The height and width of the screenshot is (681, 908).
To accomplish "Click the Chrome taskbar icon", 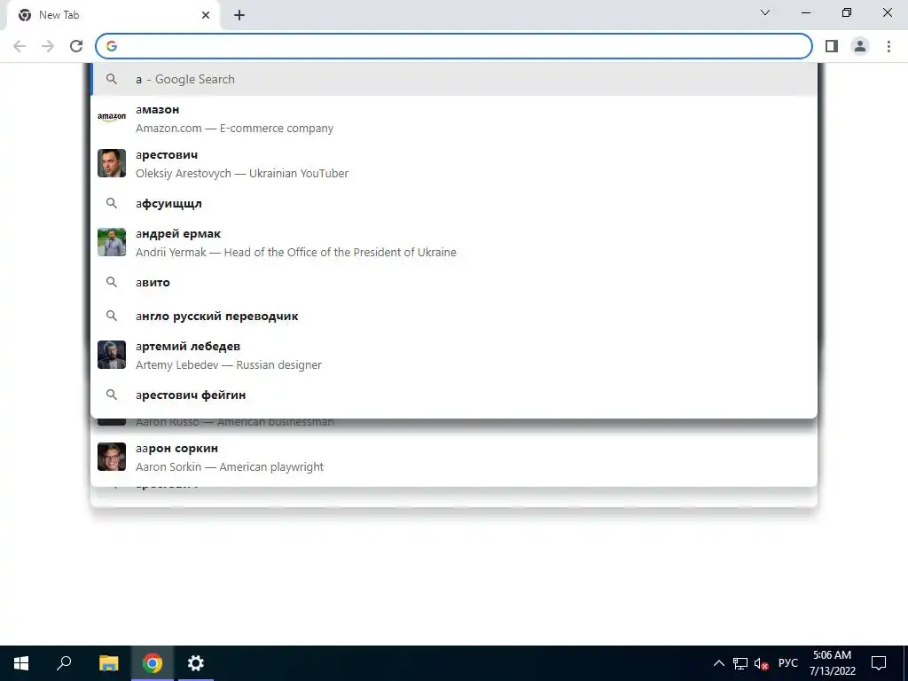I will coord(153,663).
